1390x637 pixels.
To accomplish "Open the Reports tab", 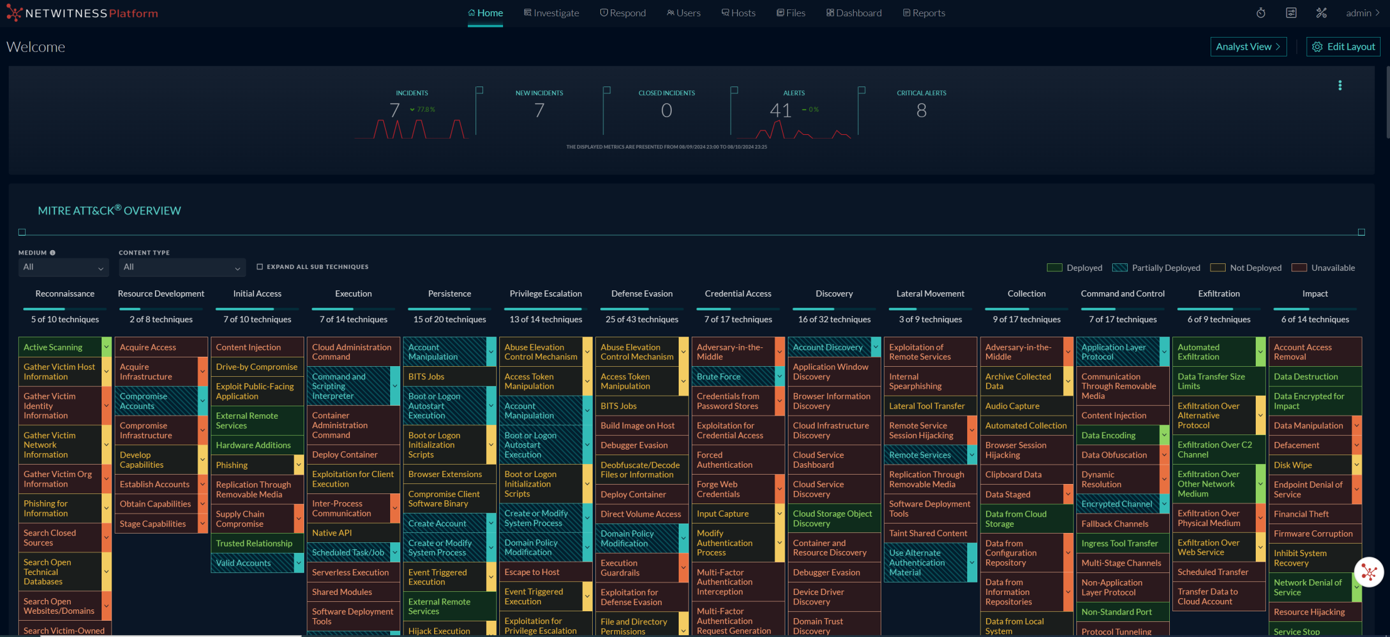I will click(x=924, y=13).
